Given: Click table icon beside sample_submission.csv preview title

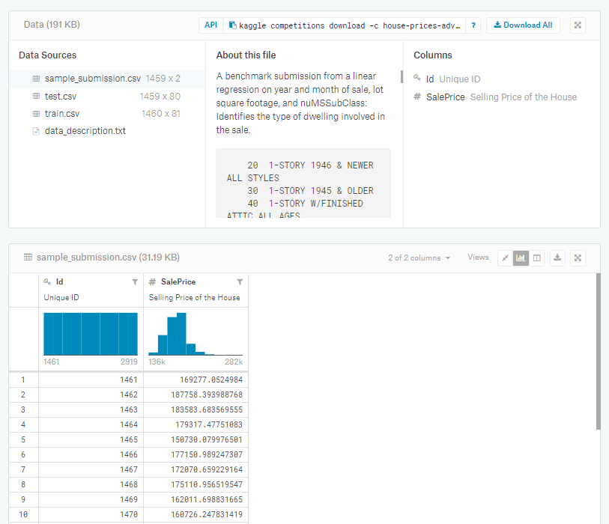Looking at the screenshot, I should click(28, 257).
